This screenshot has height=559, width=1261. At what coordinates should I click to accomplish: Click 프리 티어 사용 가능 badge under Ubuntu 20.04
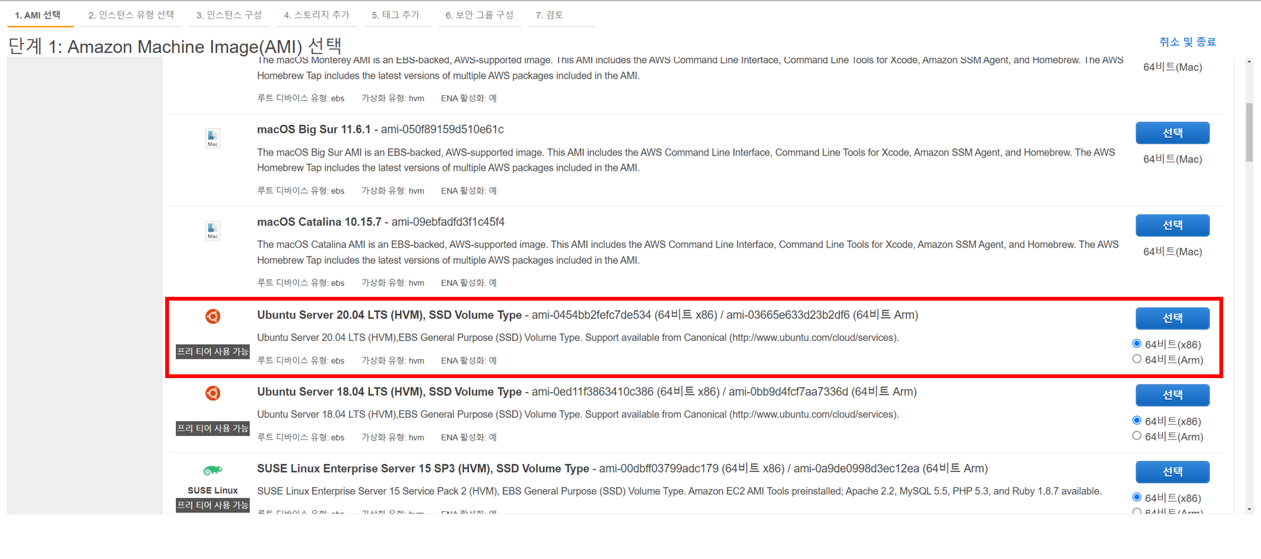pyautogui.click(x=212, y=352)
